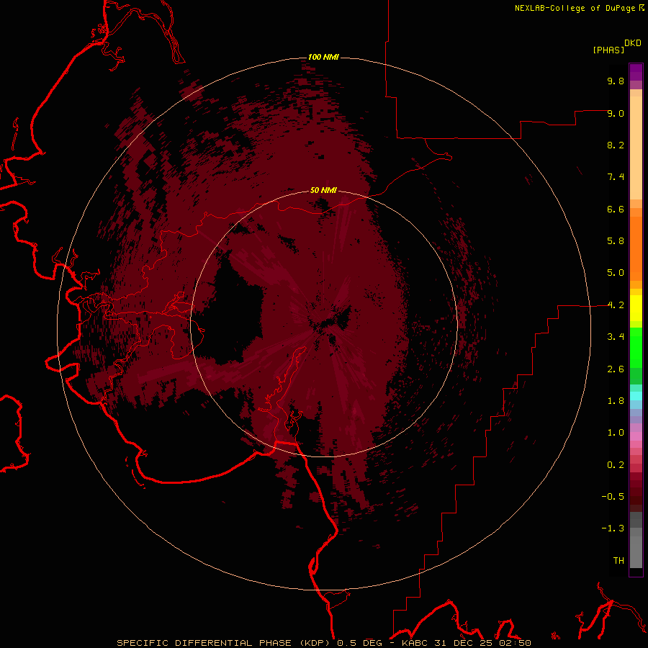The width and height of the screenshot is (648, 648).
Task: Click the -0.5 scale value
Action: pyautogui.click(x=613, y=497)
